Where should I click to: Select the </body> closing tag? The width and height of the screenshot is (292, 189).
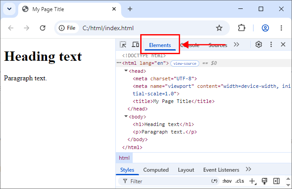[x=138, y=139]
